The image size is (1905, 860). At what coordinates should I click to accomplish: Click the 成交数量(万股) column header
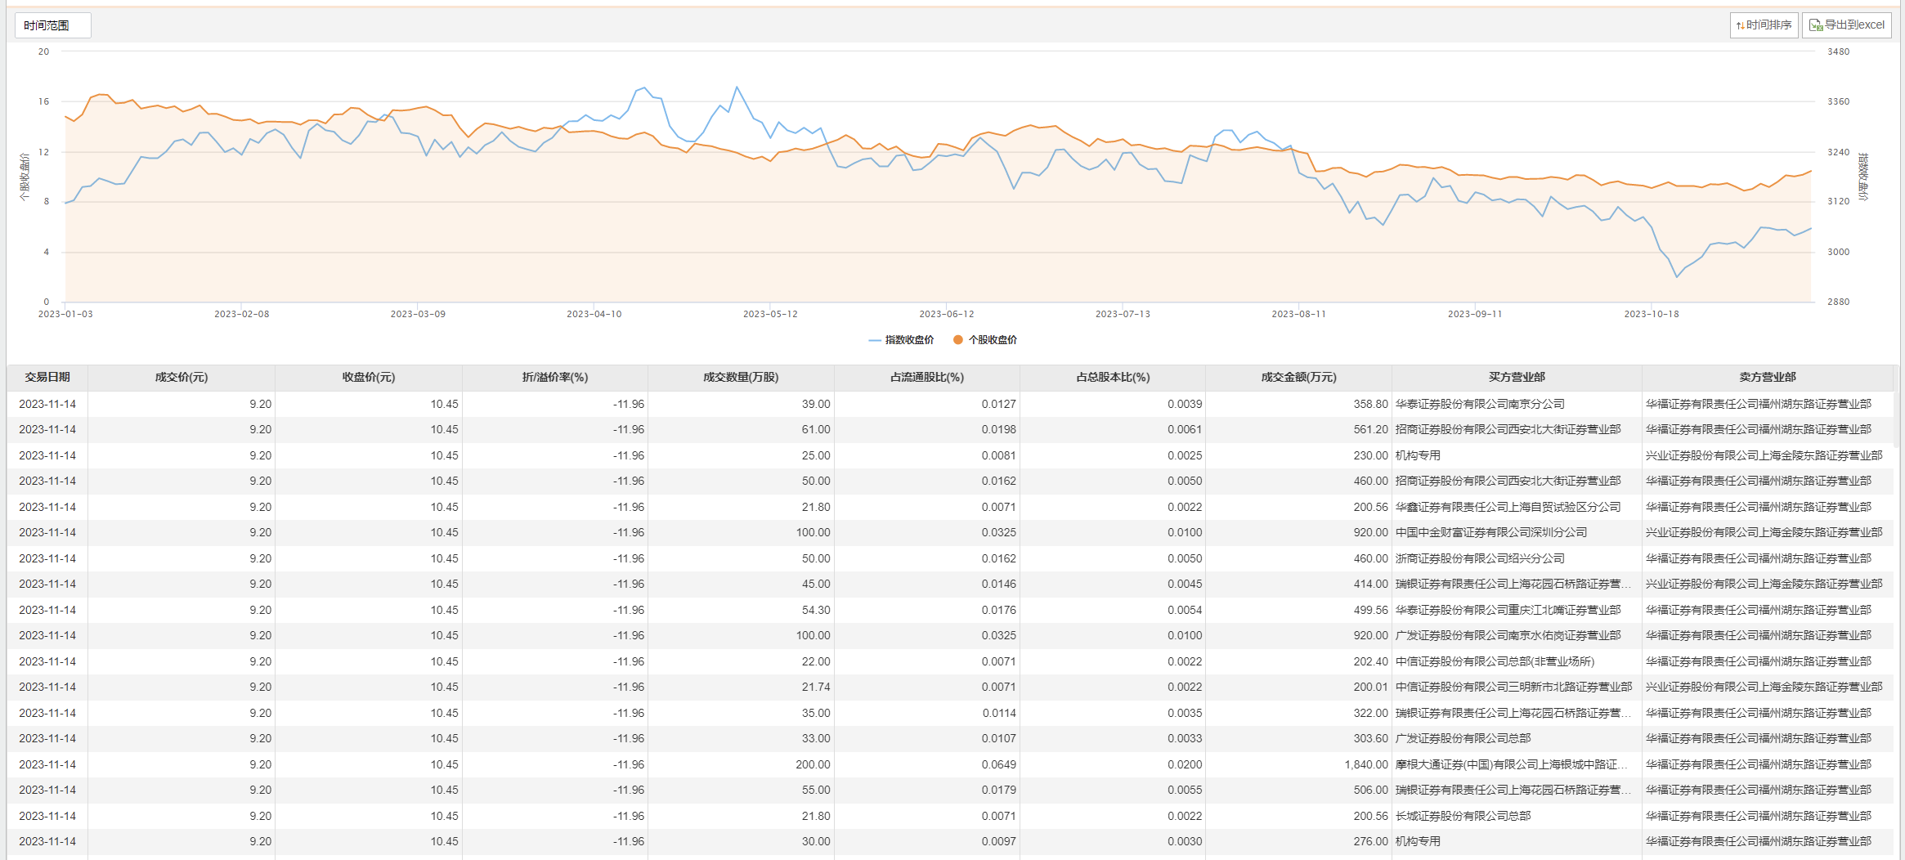[x=741, y=378]
